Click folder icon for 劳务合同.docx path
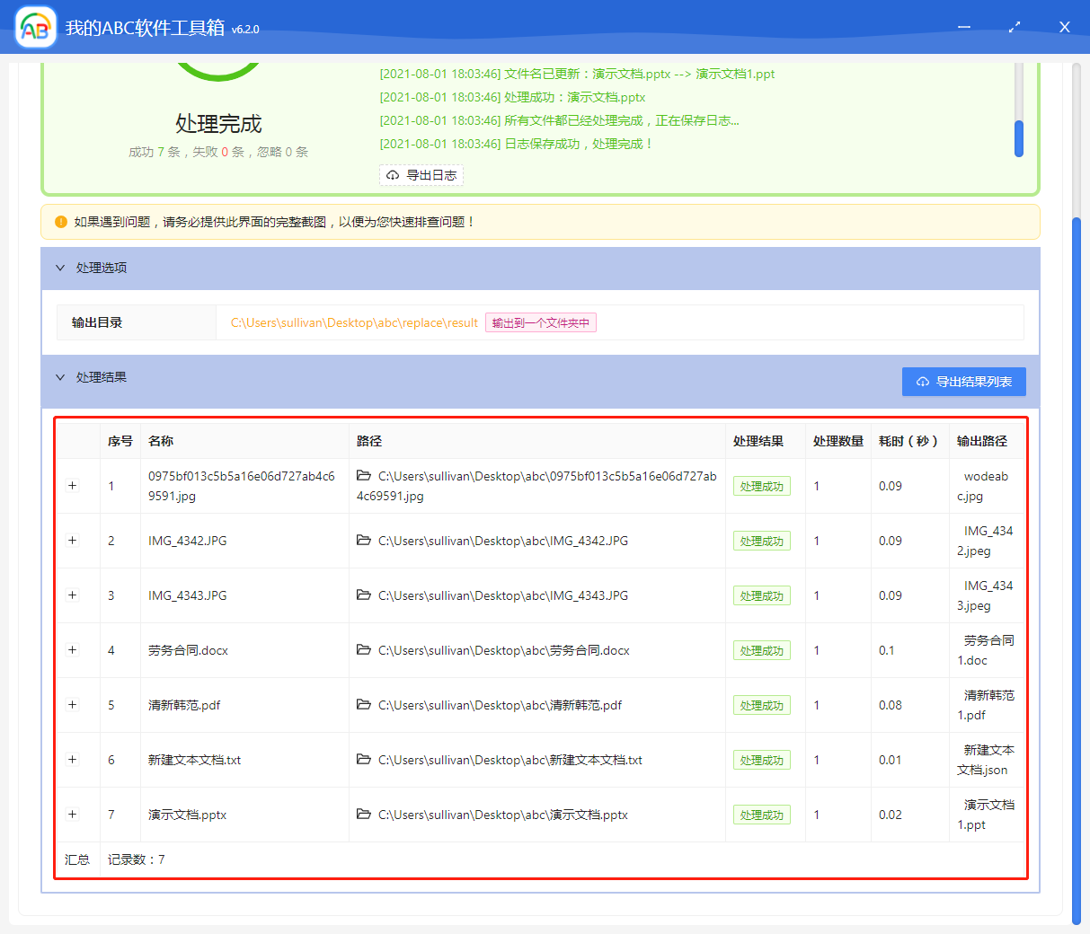This screenshot has height=934, width=1090. click(364, 650)
